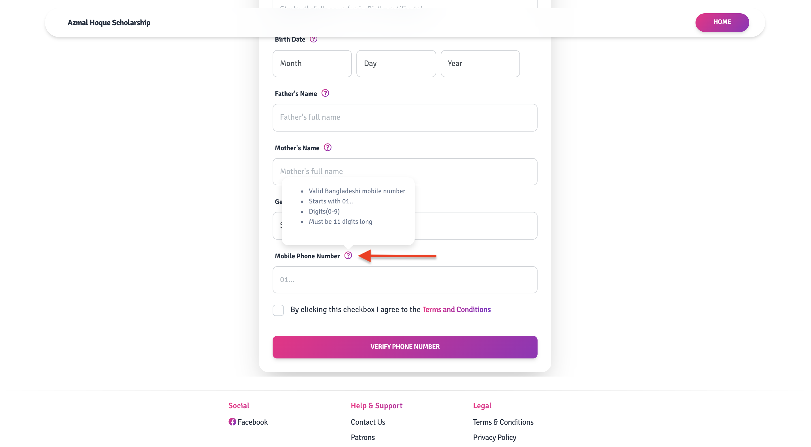Open the footer Terms & Conditions link
811x447 pixels.
coord(503,422)
